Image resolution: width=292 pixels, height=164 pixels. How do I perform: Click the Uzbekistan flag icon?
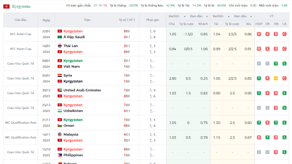point(59,111)
